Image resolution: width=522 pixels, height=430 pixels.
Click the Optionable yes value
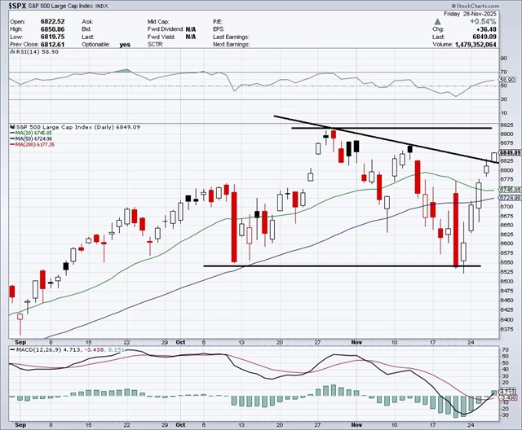tap(125, 45)
